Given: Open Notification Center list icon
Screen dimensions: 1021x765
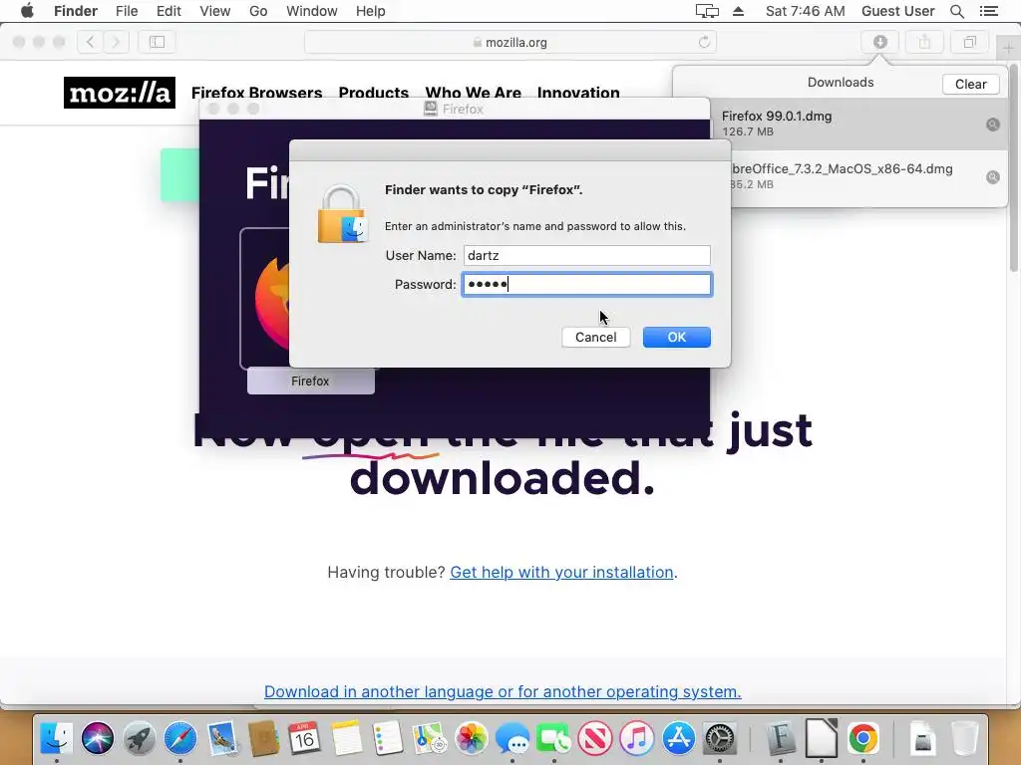Looking at the screenshot, I should point(988,11).
